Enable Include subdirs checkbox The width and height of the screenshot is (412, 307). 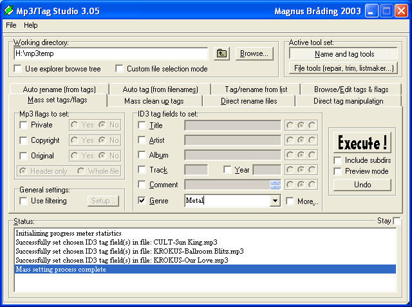[337, 160]
